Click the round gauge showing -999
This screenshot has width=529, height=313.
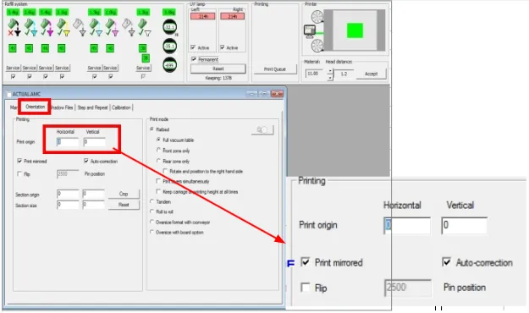point(169,65)
